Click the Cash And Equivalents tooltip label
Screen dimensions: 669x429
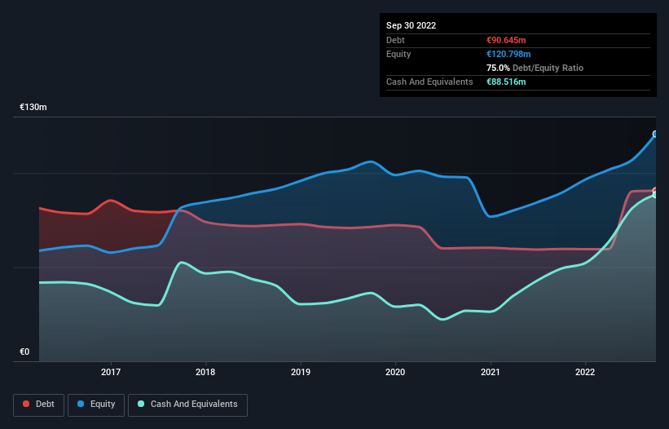(429, 82)
